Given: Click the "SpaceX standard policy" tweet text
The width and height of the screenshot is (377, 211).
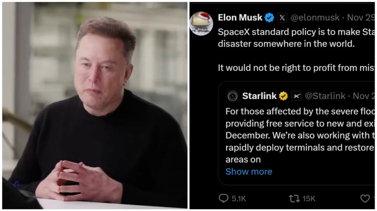Looking at the screenshot, I should 295,32.
